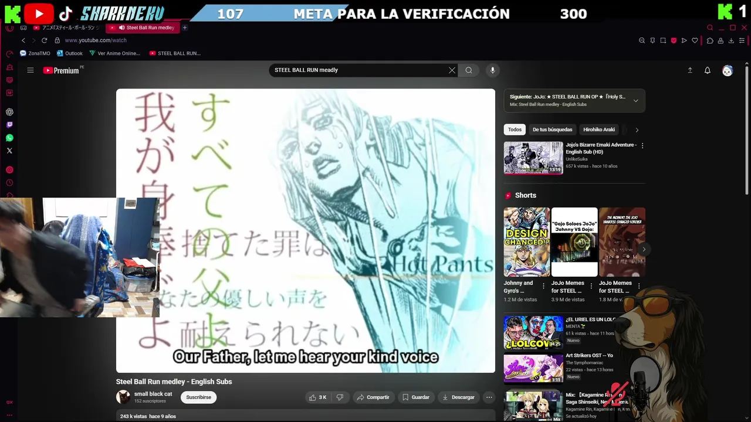Search tabs with red magnifier icon
Viewport: 751px width, 422px height.
click(710, 28)
